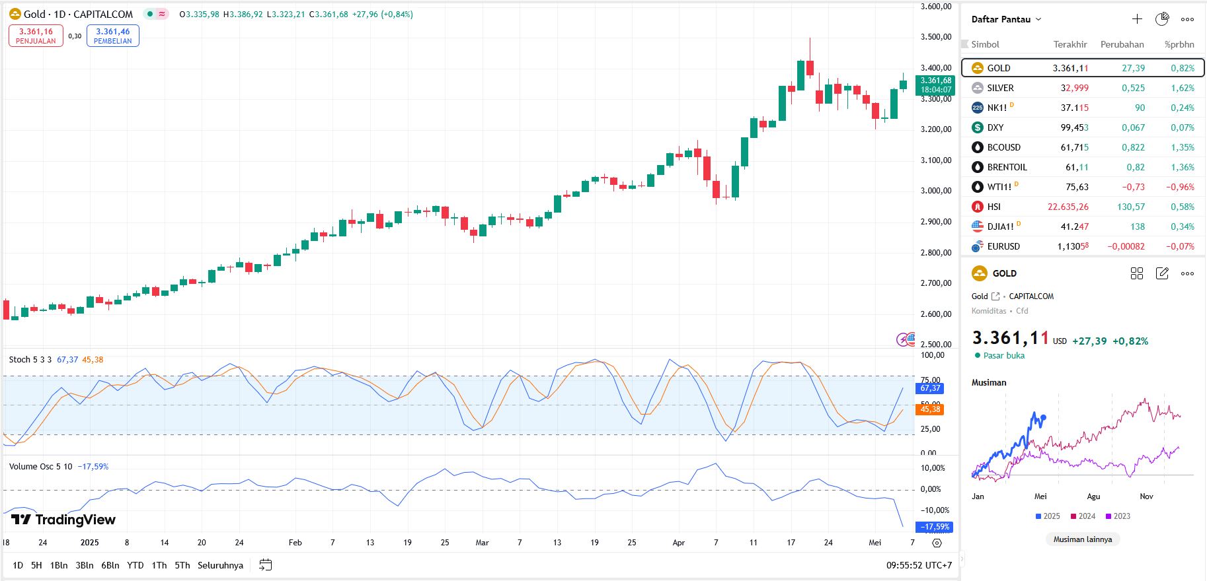Toggle the 2025 seasonal series

(x=1048, y=516)
